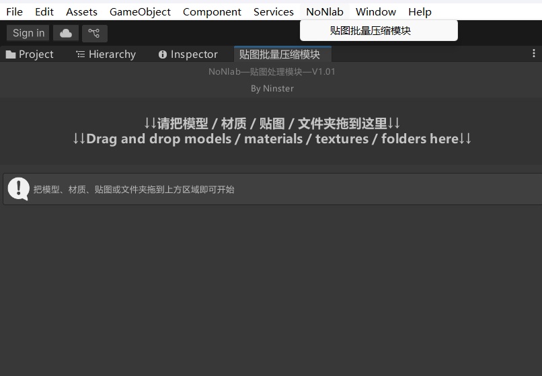Open the panel's three-dot options menu
Screen dimensions: 542x376
point(534,53)
